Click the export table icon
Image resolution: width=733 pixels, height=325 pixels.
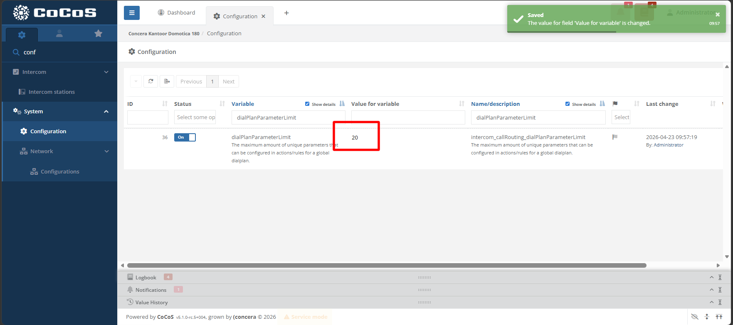[x=167, y=81]
